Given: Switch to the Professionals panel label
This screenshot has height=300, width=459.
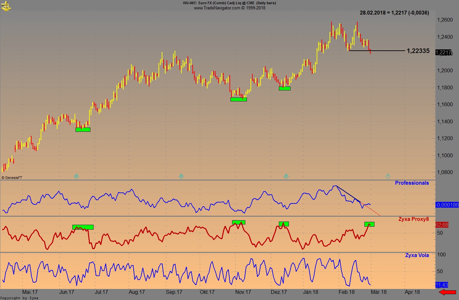Looking at the screenshot, I should point(412,183).
